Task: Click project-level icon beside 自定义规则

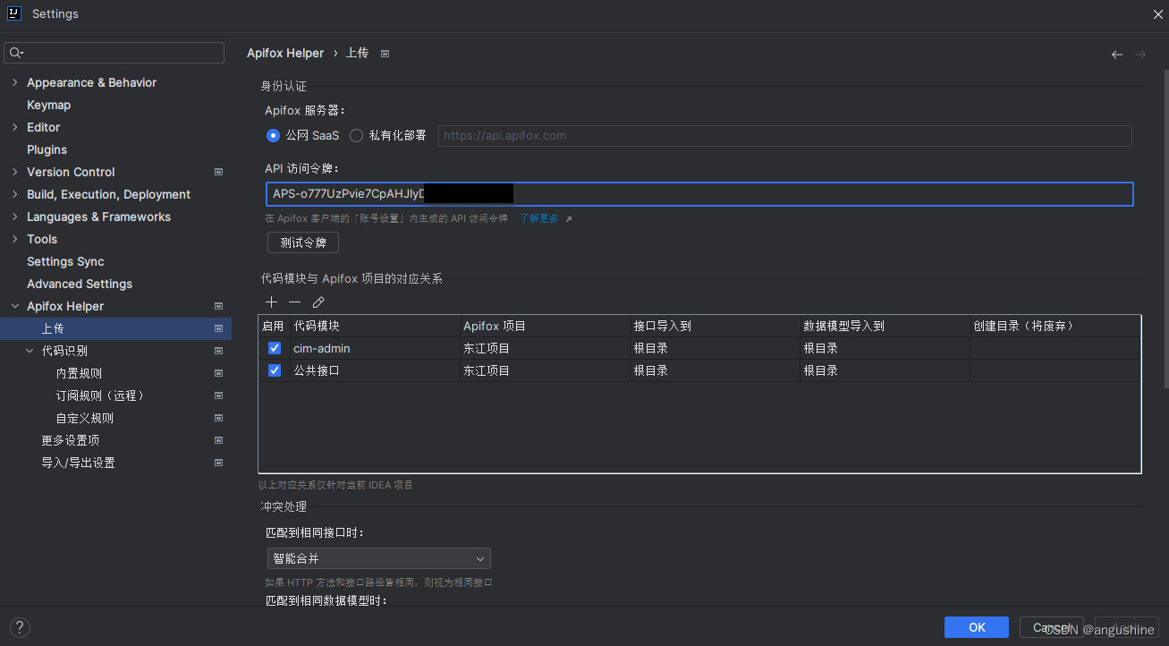Action: (x=218, y=418)
